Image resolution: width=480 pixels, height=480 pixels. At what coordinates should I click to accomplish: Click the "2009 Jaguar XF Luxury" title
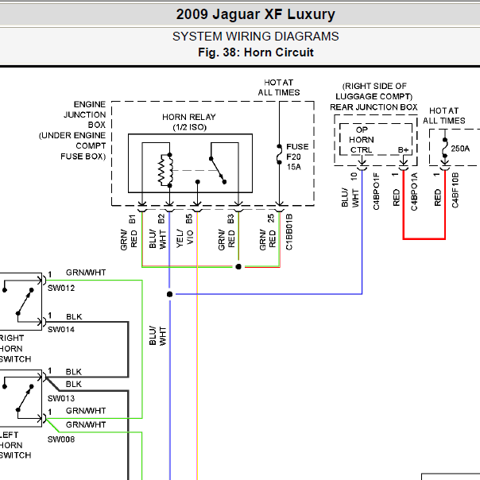pyautogui.click(x=255, y=14)
